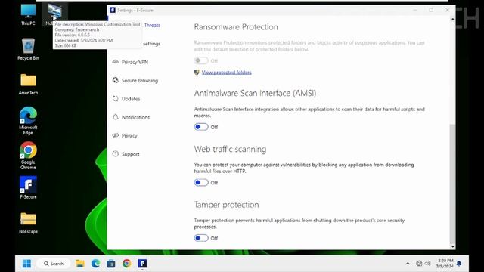This screenshot has height=272, width=484.
Task: Show hidden system tray icons
Action: (408, 264)
